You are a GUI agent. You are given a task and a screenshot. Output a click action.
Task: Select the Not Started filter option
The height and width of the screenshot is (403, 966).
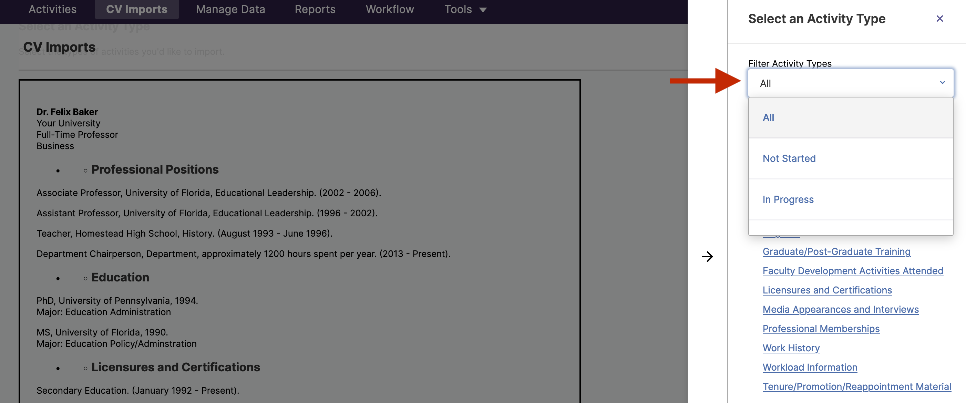[x=851, y=158]
